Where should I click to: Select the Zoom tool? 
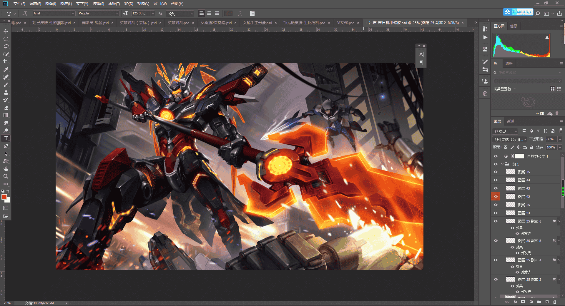pyautogui.click(x=6, y=176)
